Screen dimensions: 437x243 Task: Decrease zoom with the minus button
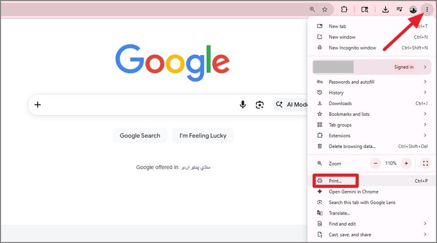376,163
